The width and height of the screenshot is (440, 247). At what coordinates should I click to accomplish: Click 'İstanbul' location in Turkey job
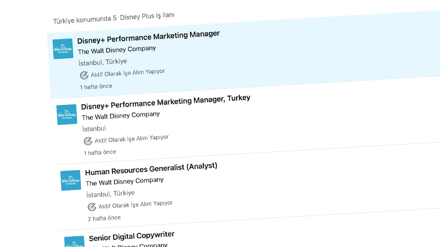[94, 129]
